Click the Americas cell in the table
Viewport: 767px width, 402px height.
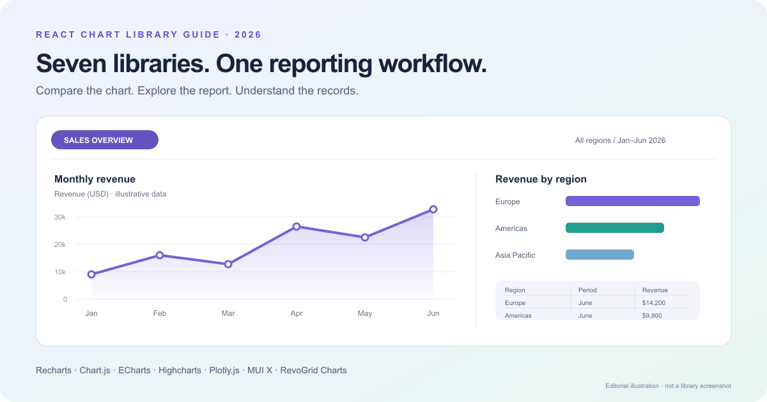518,316
